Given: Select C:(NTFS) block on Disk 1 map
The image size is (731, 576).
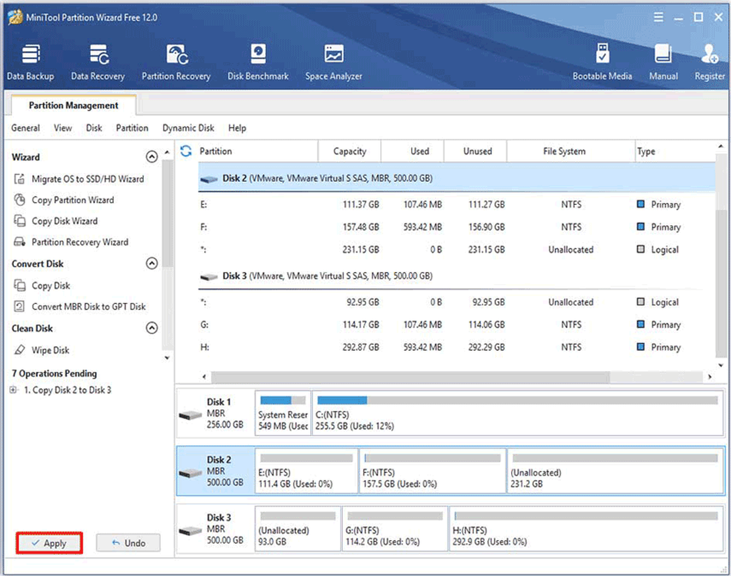Looking at the screenshot, I should click(x=517, y=414).
